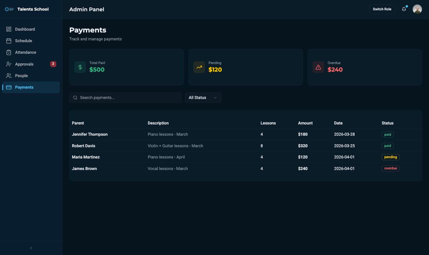The height and width of the screenshot is (255, 429).
Task: Select the James Brown parent name
Action: point(84,168)
